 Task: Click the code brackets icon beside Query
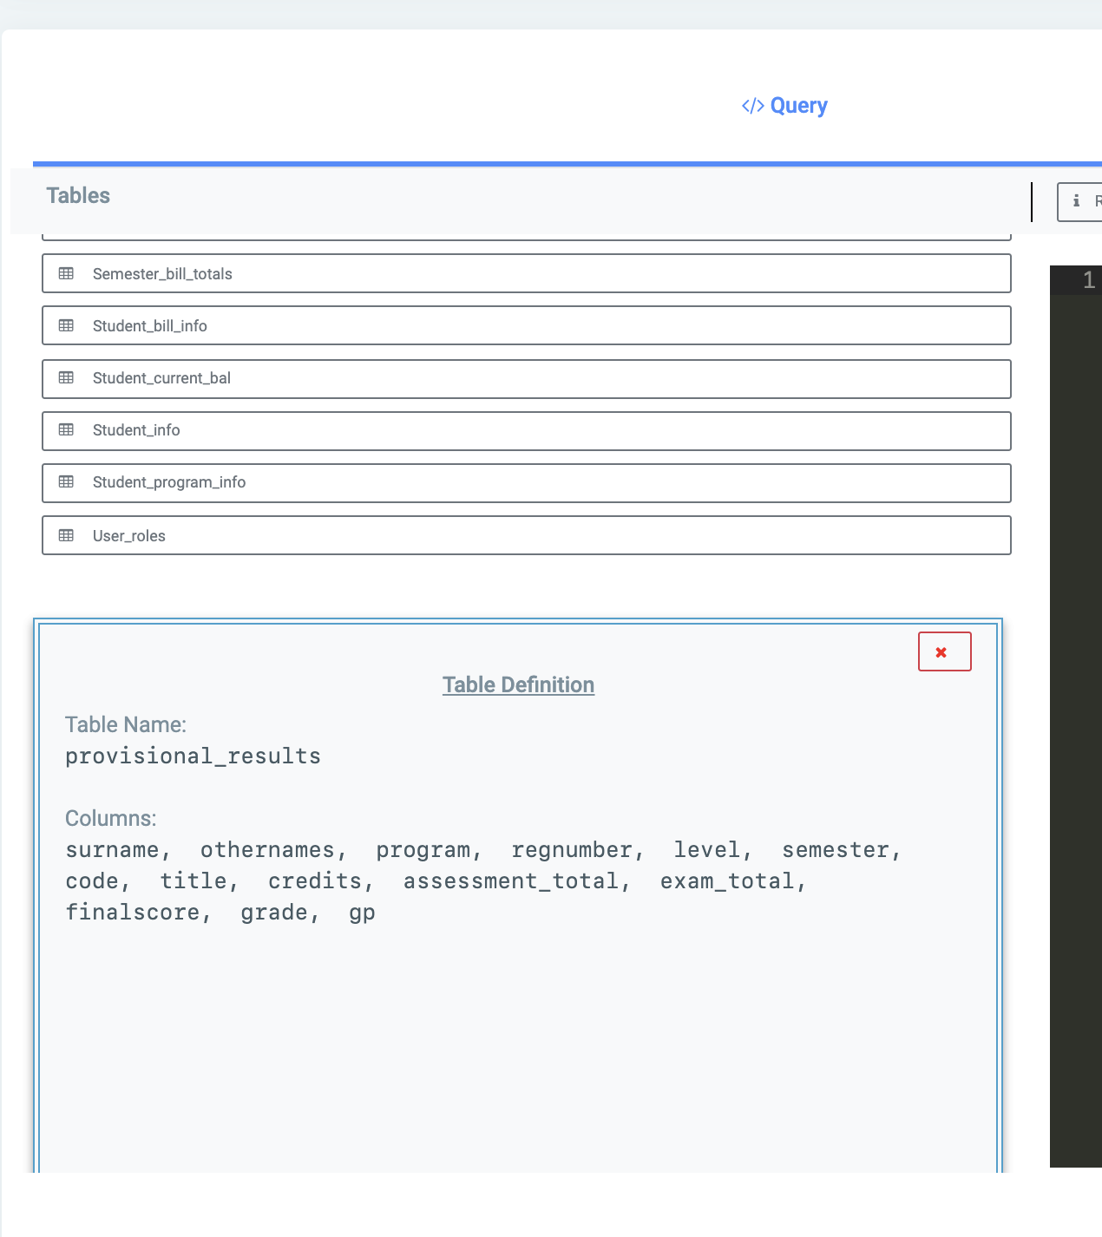click(x=751, y=105)
